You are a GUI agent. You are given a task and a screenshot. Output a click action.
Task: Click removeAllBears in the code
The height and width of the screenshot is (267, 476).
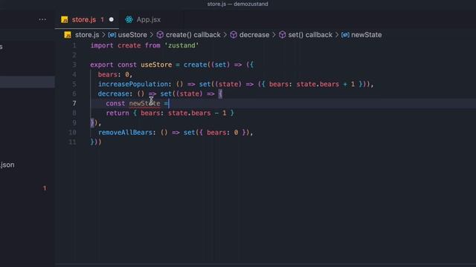[125, 132]
